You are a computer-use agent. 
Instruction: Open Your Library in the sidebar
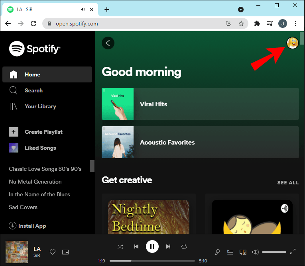[33, 106]
